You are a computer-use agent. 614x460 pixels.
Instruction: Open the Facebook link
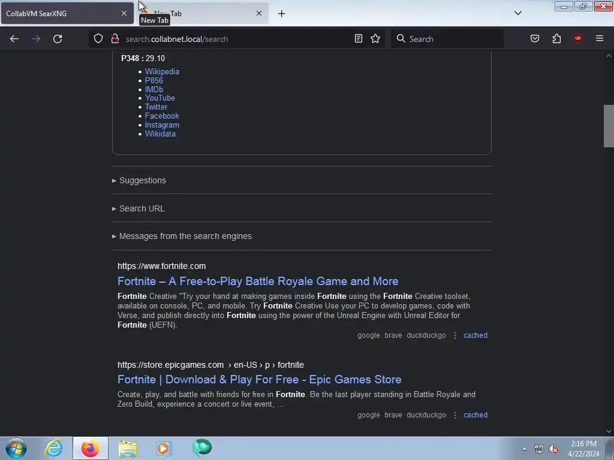click(x=162, y=116)
